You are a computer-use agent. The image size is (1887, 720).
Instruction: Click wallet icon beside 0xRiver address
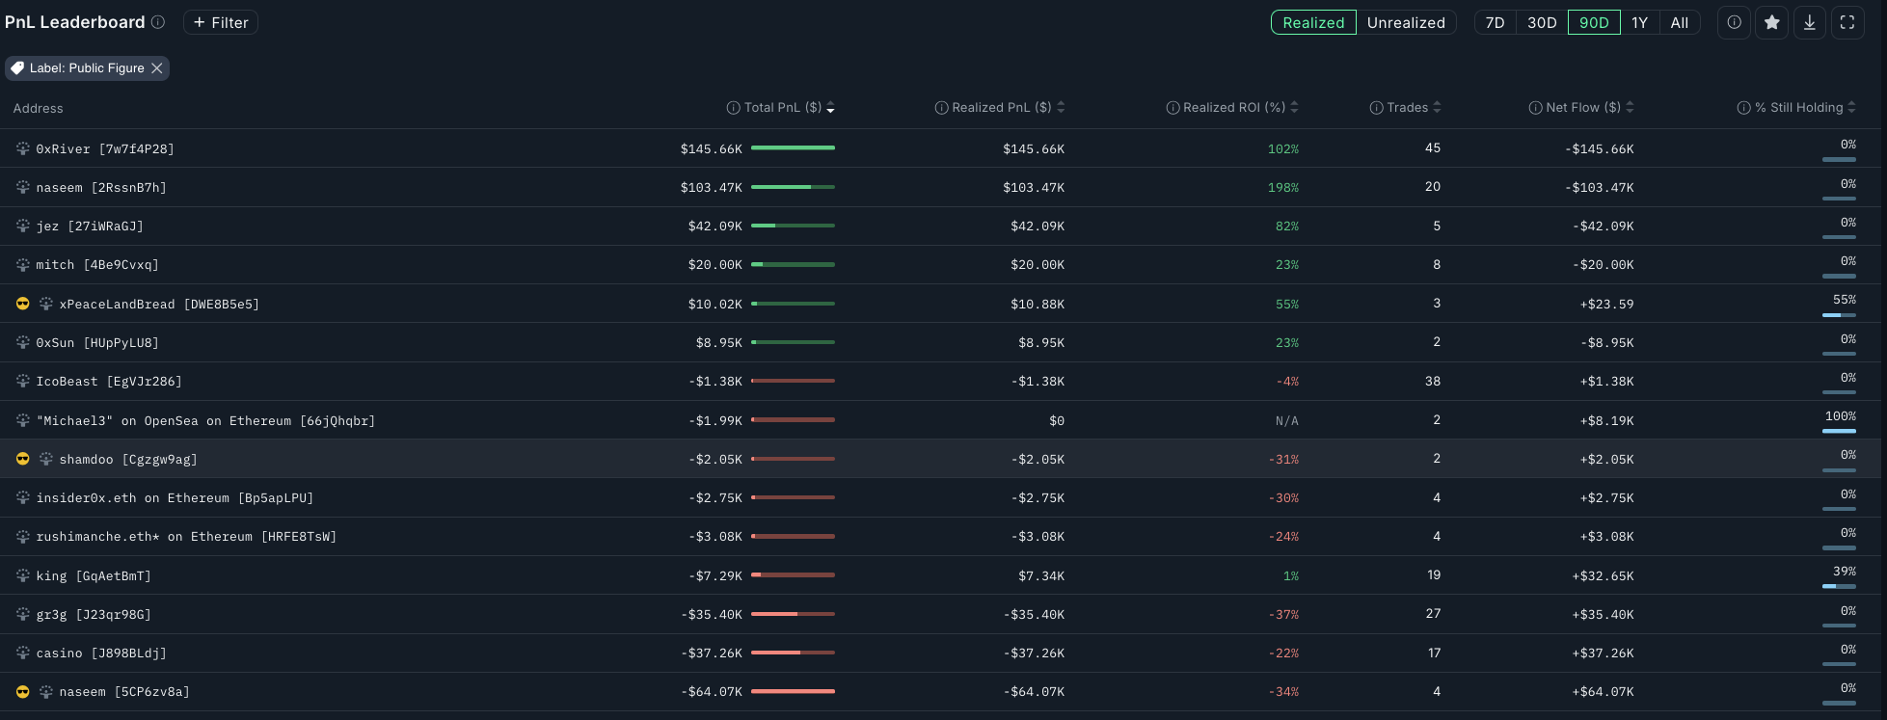(x=23, y=148)
